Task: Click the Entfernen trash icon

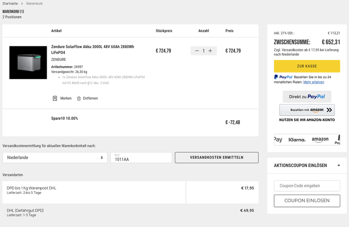Action: tap(79, 98)
